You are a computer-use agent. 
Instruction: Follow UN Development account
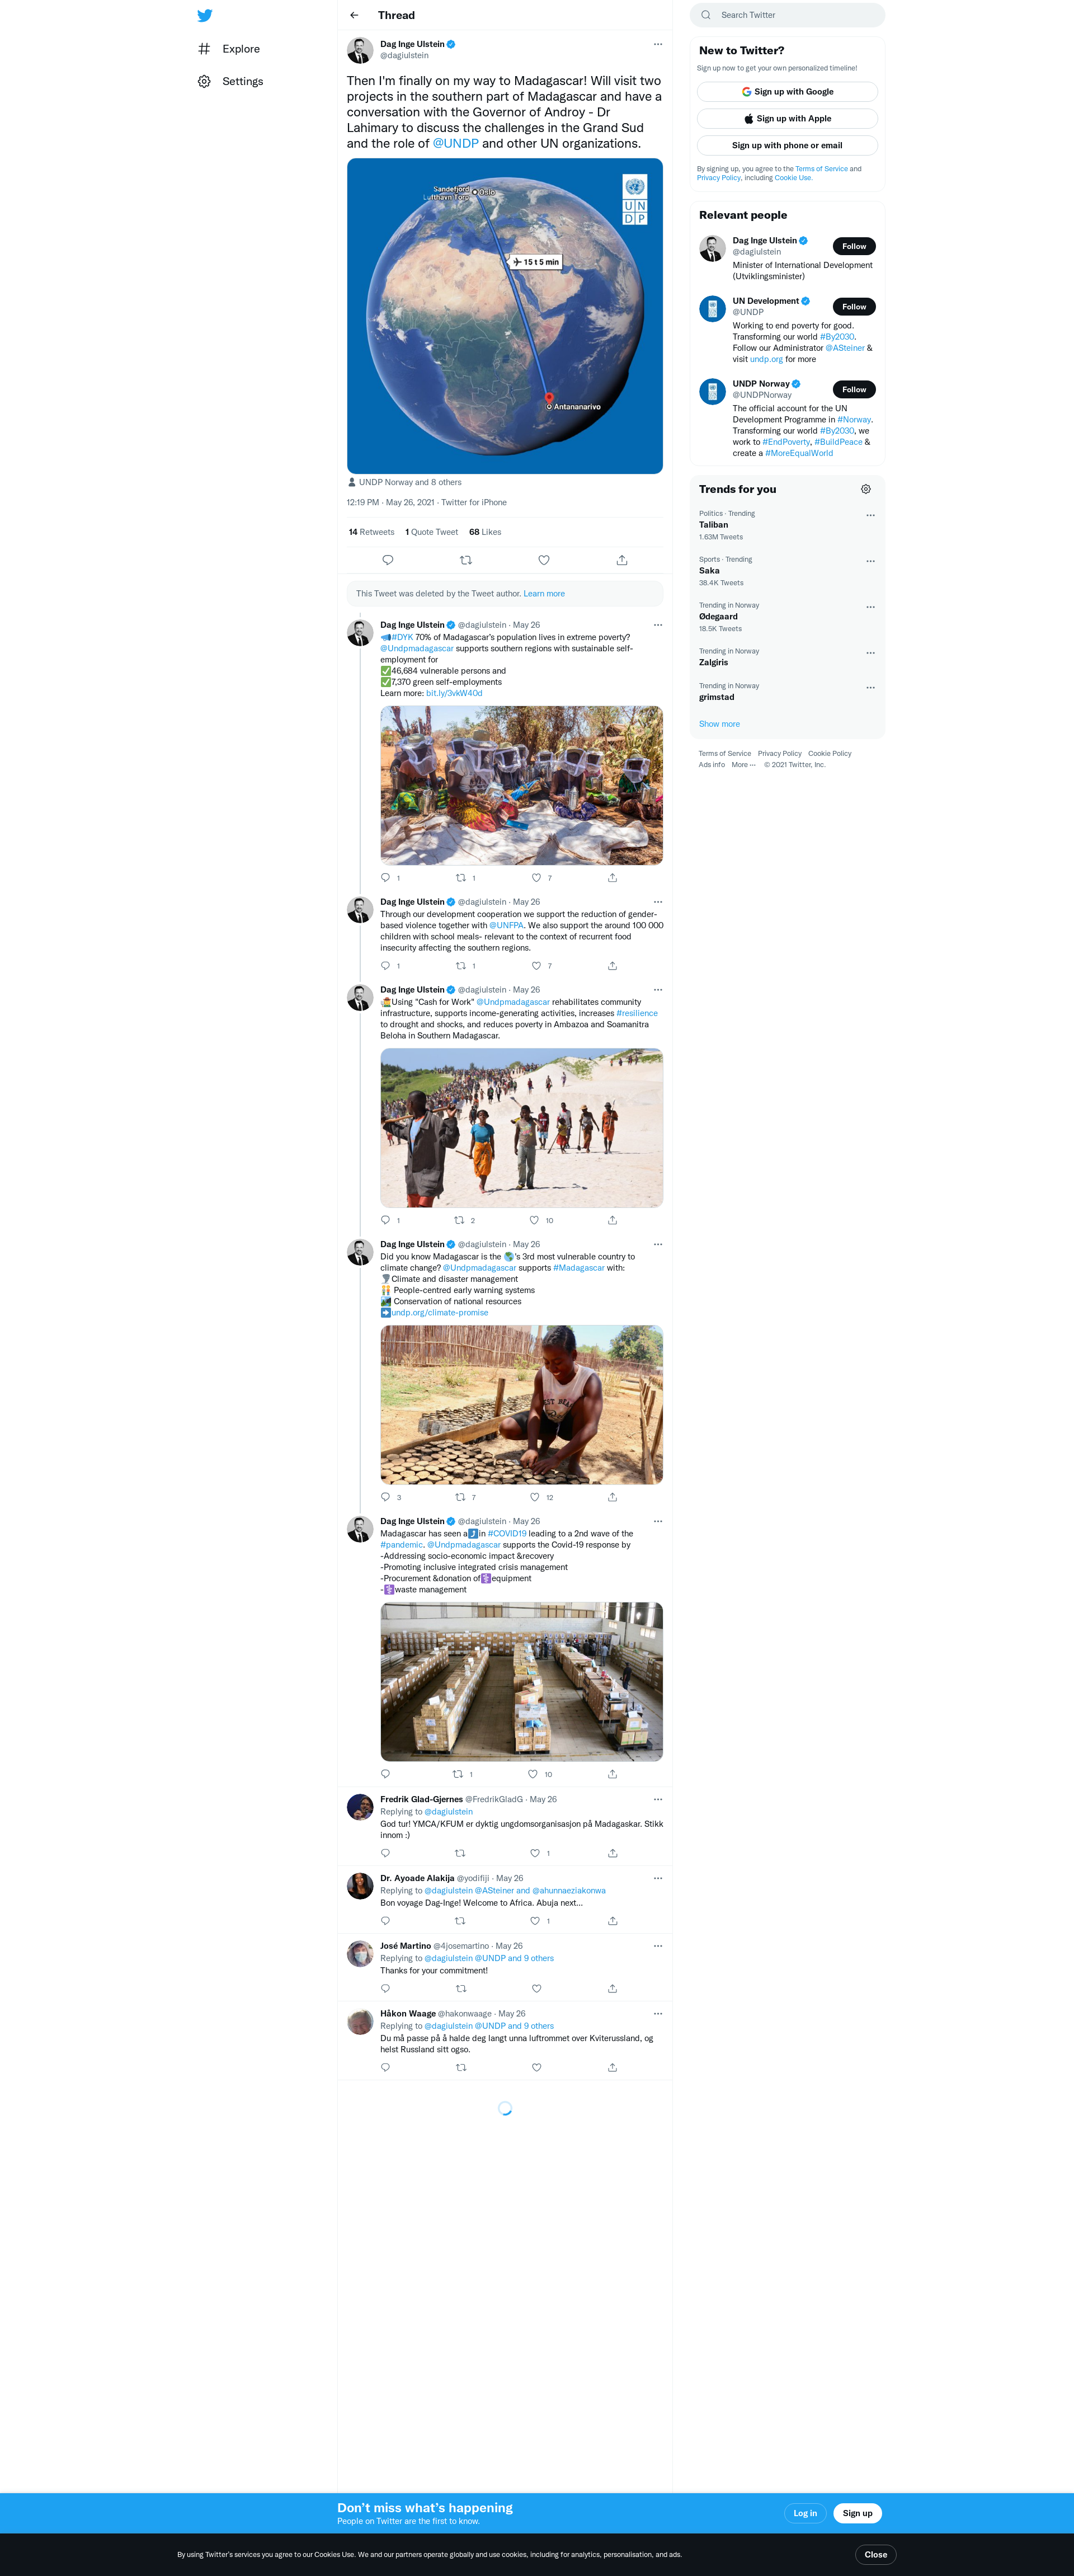click(854, 307)
